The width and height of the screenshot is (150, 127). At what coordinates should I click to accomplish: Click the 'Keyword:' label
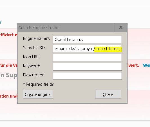(32, 66)
